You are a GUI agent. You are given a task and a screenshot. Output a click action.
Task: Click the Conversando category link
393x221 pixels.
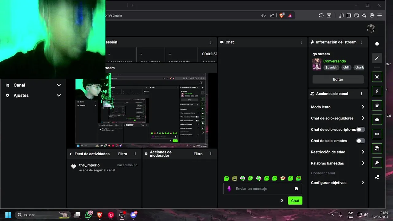coord(335,61)
